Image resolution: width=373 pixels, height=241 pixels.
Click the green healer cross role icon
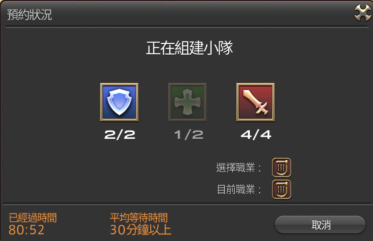(x=187, y=102)
